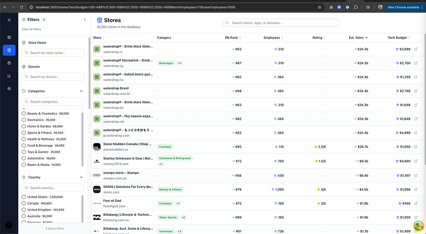This screenshot has height=234, width=426.
Task: Check the Electronics category
Action: click(x=23, y=120)
